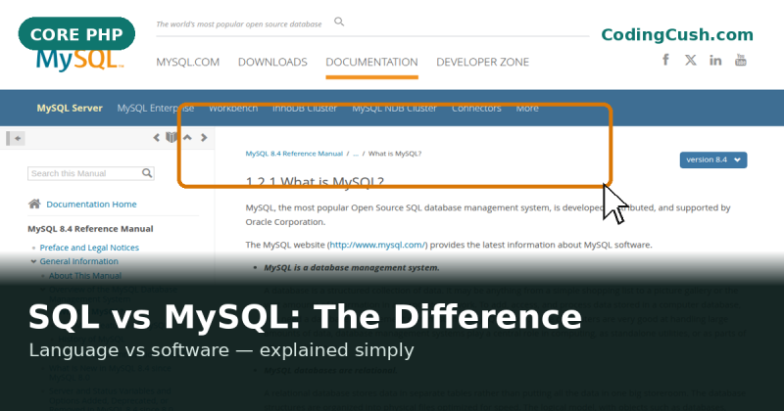Viewport: 784px width, 411px height.
Task: Go to next page arrow in manual toolbar
Action: click(204, 137)
